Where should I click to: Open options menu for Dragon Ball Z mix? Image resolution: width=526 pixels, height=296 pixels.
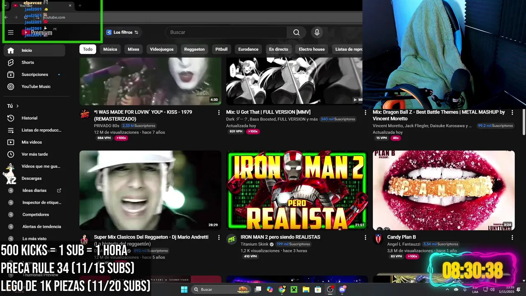(512, 112)
